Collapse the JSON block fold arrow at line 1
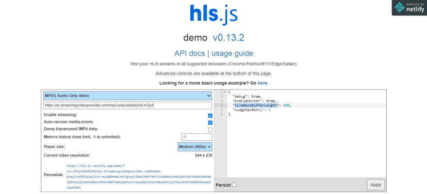The height and width of the screenshot is (194, 427). tap(225, 92)
